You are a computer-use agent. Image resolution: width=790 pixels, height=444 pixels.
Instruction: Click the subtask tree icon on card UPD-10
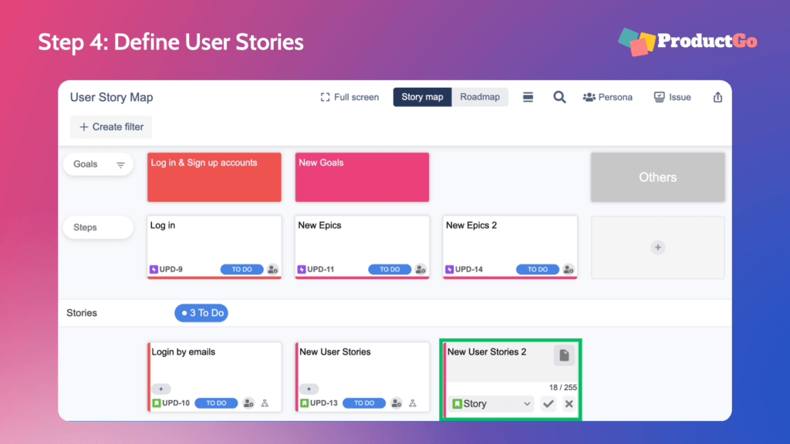tap(266, 402)
